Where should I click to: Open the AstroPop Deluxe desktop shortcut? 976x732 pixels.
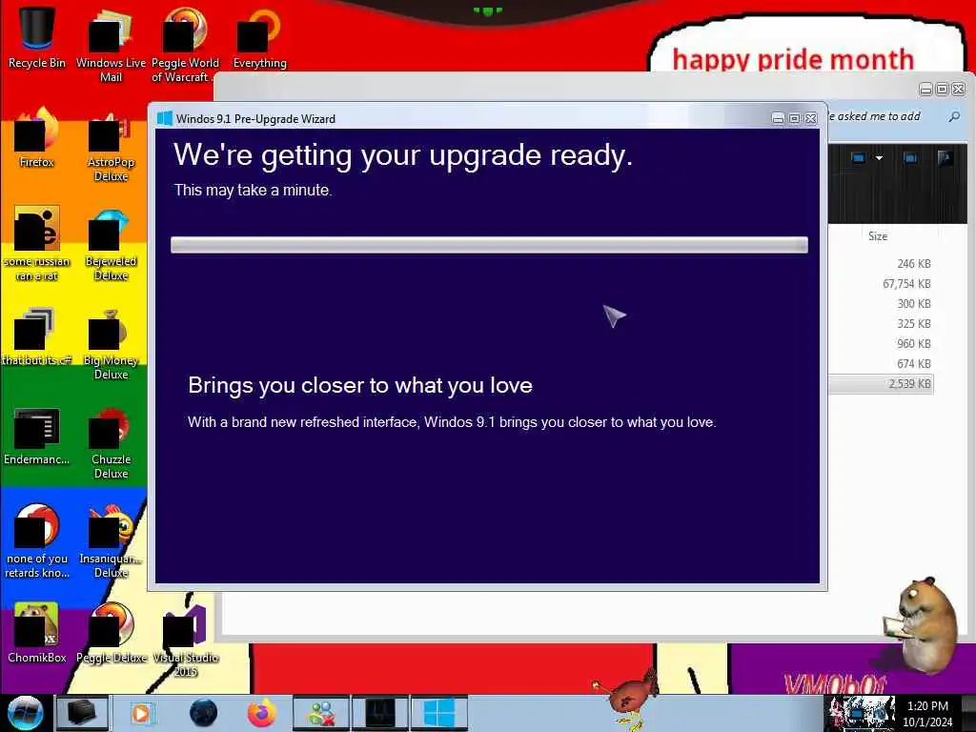tap(111, 145)
